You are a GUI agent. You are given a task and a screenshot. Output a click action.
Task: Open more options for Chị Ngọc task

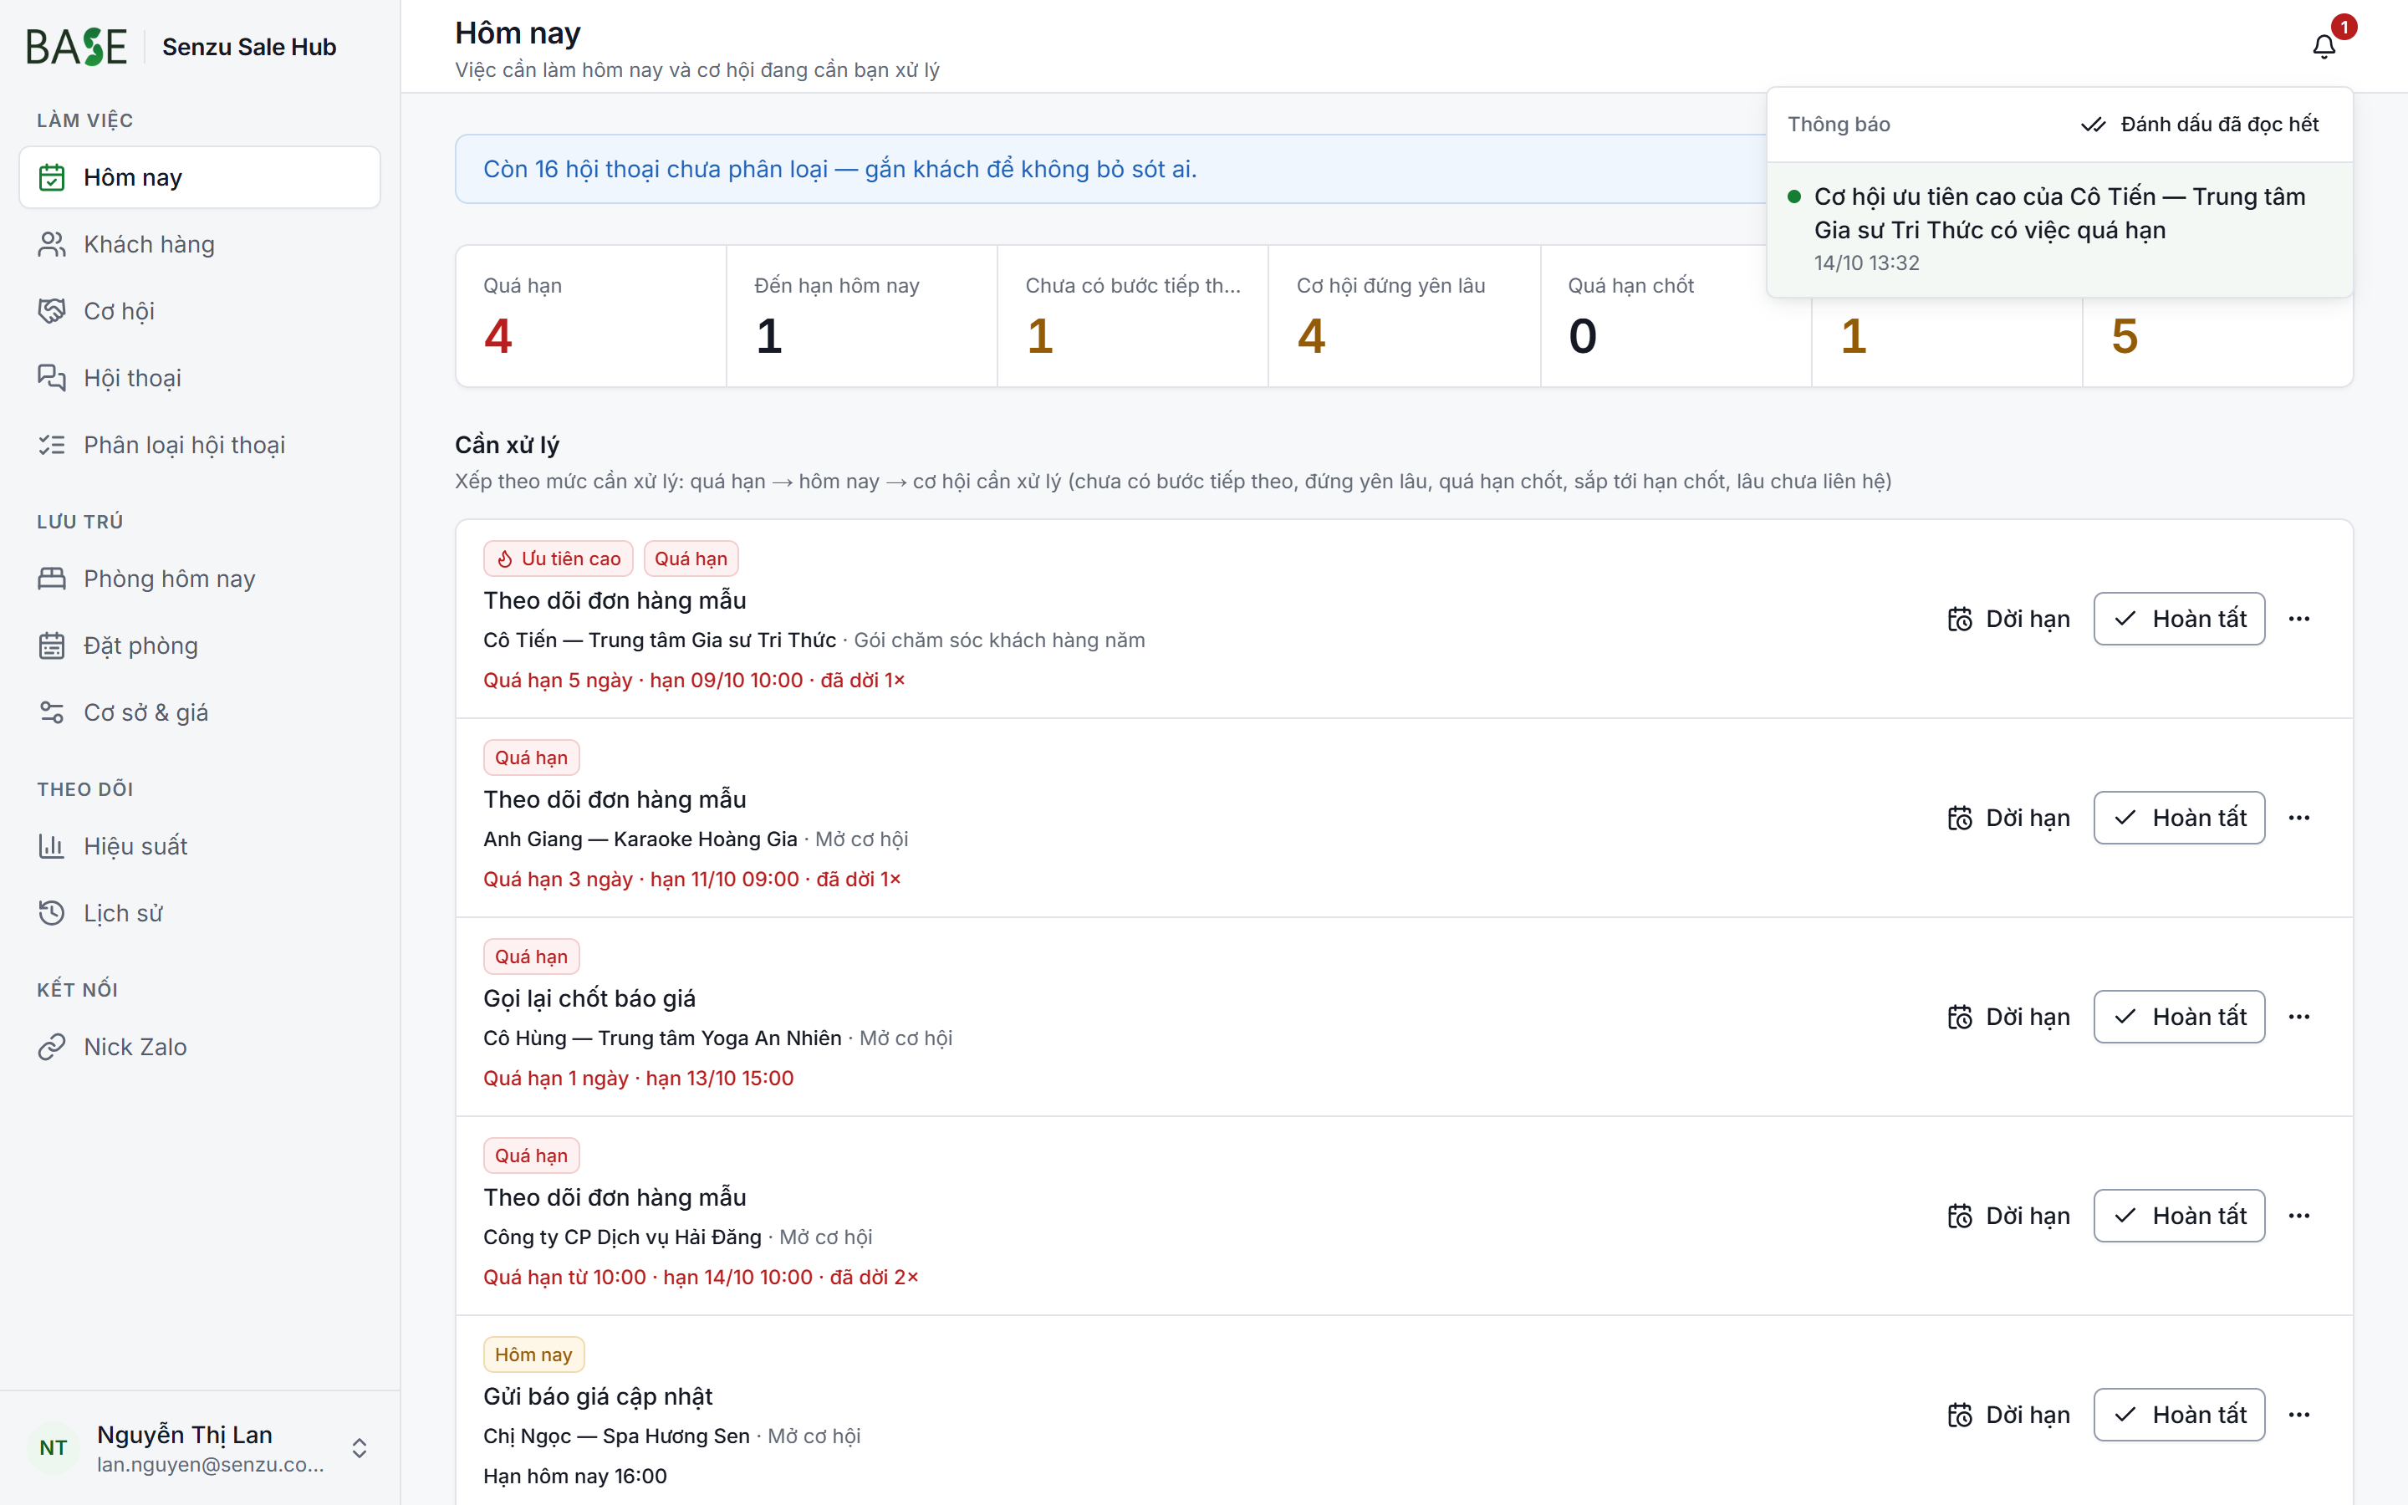2298,1416
